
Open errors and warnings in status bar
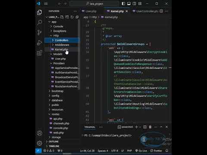coord(49,151)
